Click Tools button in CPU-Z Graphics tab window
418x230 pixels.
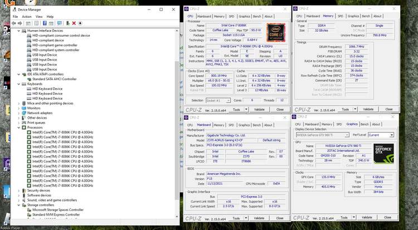(344, 218)
